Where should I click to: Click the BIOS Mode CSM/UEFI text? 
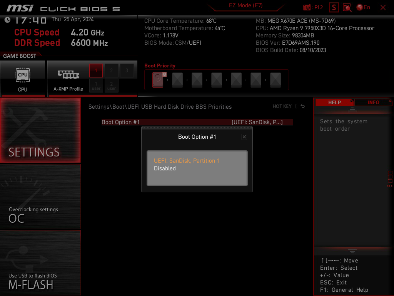(x=173, y=43)
